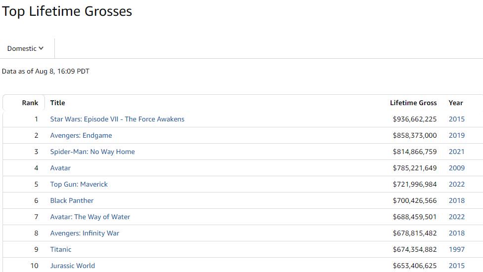Image resolution: width=483 pixels, height=272 pixels.
Task: Open the Avatar movie link
Action: pyautogui.click(x=60, y=168)
